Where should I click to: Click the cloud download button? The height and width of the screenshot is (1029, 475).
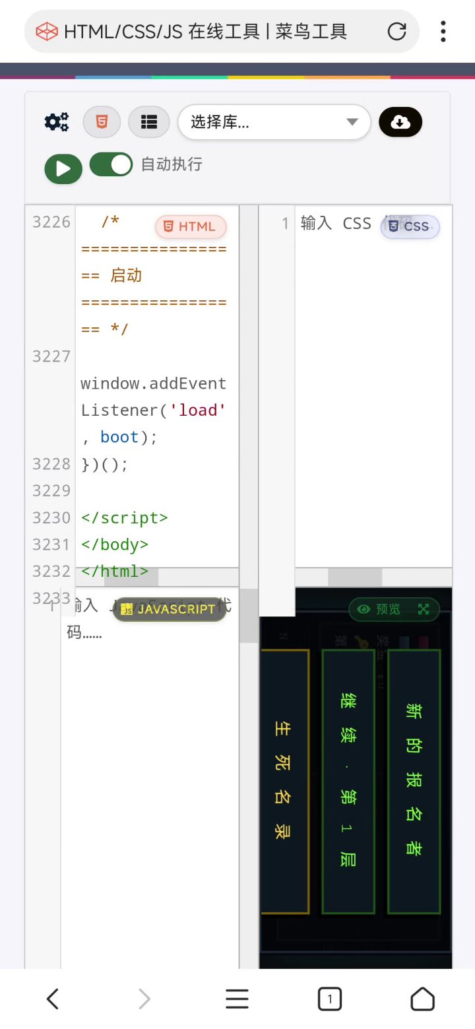coord(400,122)
